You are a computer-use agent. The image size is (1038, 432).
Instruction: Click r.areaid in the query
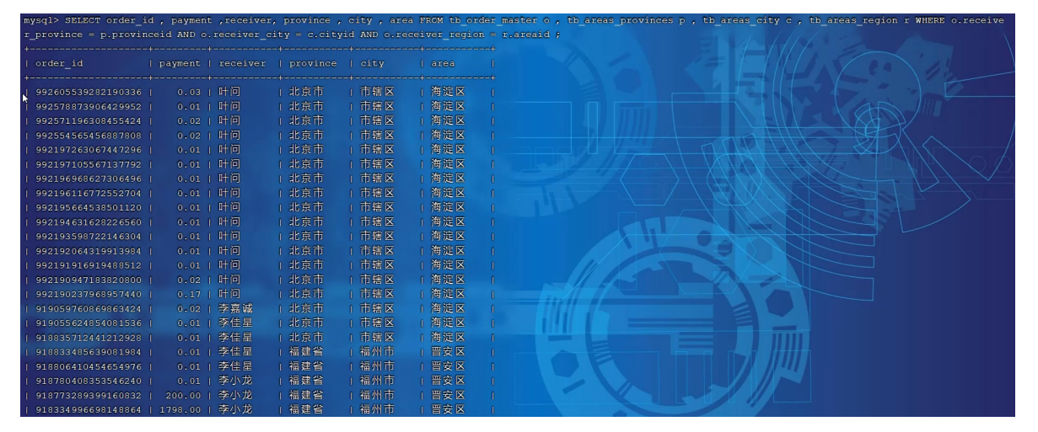coord(527,35)
